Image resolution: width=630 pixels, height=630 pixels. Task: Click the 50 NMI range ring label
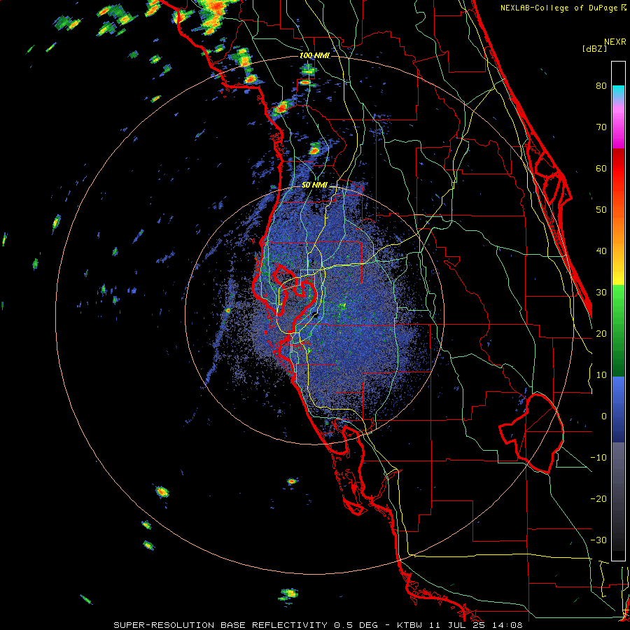click(314, 185)
